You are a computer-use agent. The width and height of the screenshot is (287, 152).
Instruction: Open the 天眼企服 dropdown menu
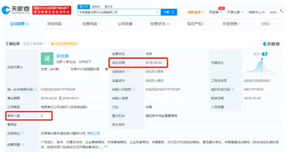(x=235, y=12)
